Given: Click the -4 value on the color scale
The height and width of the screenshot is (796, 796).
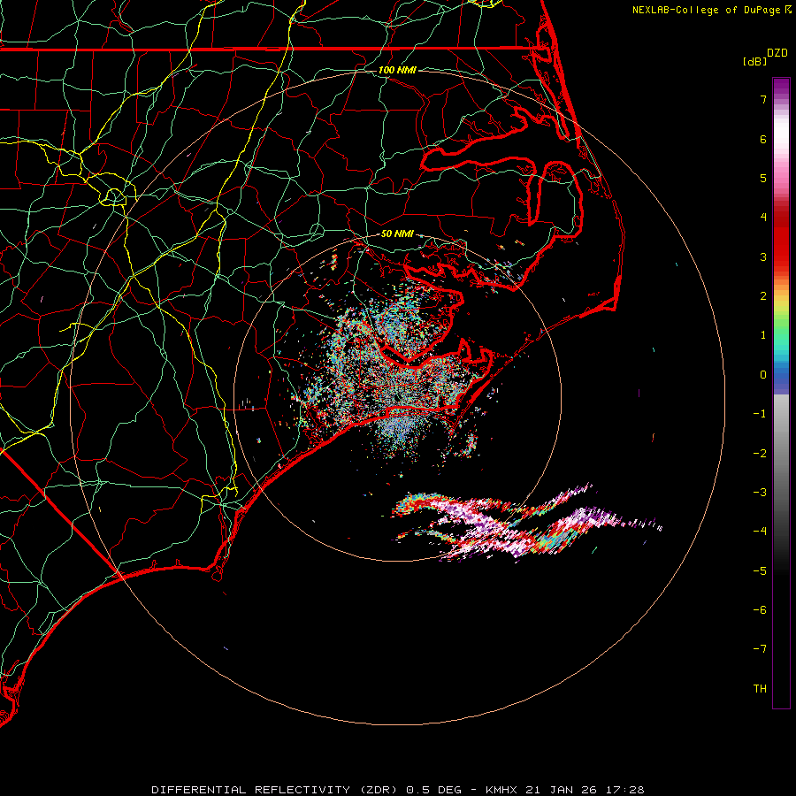Looking at the screenshot, I should coord(760,532).
